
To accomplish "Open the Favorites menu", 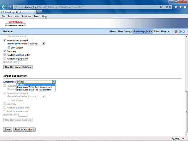I will tap(26, 16).
